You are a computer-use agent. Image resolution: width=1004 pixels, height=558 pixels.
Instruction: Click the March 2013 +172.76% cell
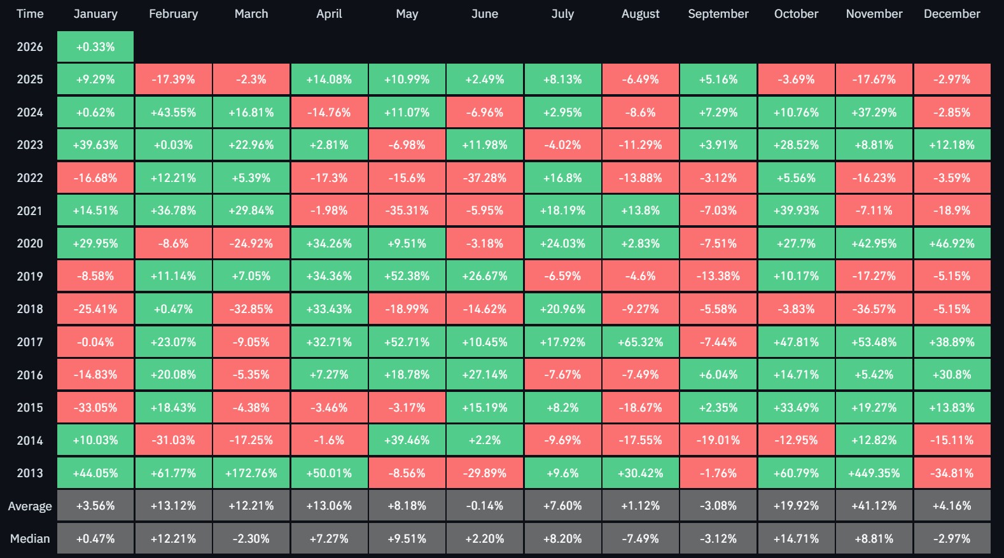tap(251, 473)
